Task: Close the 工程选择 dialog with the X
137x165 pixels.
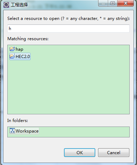Action: [x=126, y=3]
